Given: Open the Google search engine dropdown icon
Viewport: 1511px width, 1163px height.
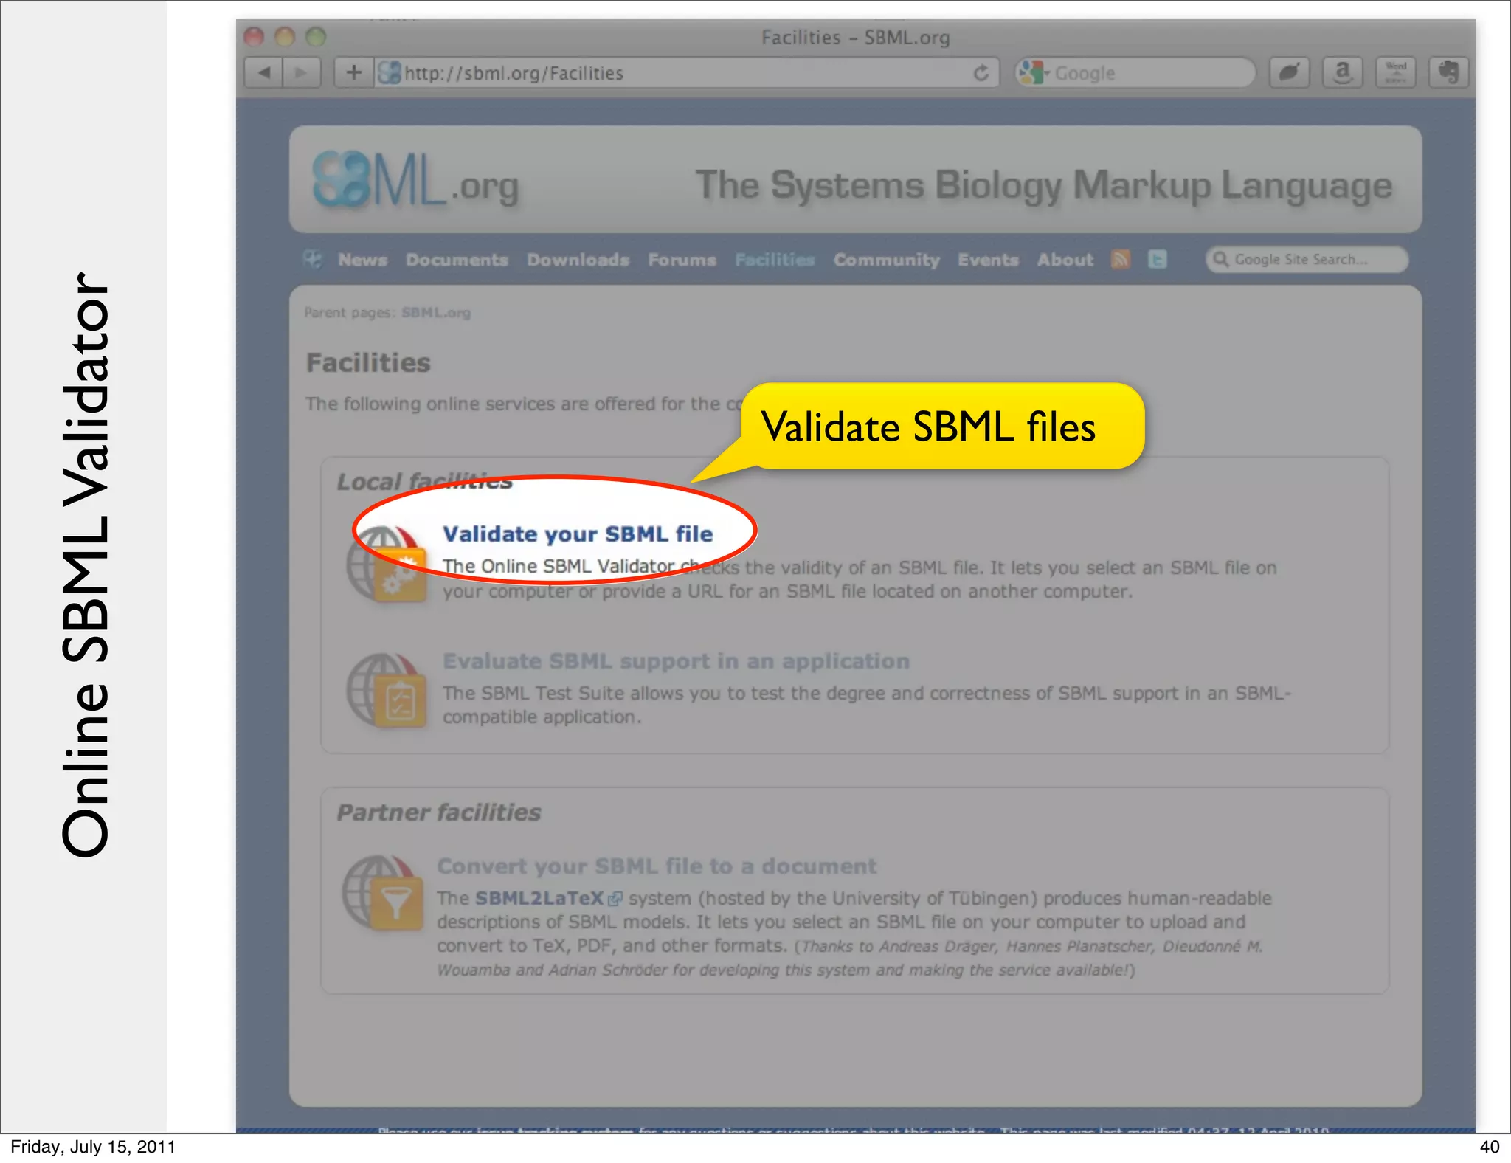Looking at the screenshot, I should (x=1033, y=72).
